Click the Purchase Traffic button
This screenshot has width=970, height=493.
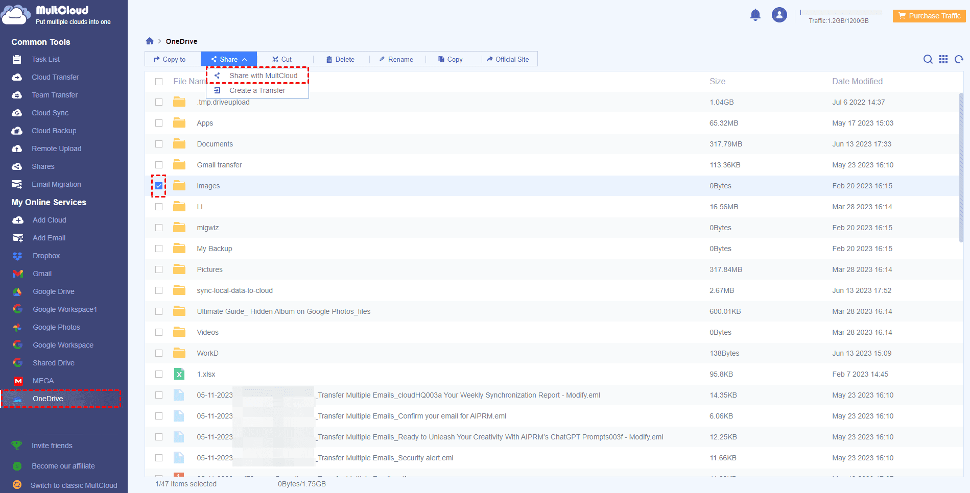(x=929, y=16)
